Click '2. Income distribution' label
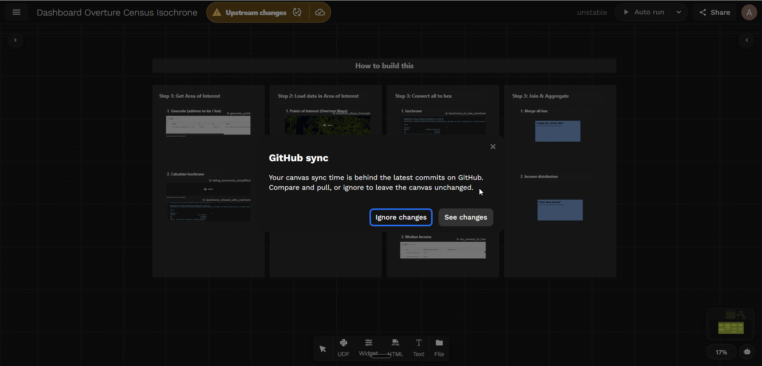This screenshot has width=762, height=366. point(539,177)
